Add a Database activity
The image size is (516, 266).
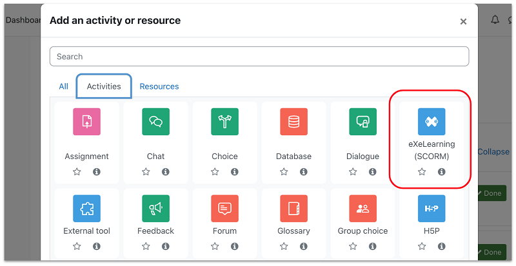tap(293, 122)
